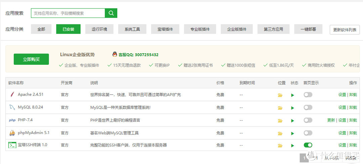
Task: Select the 宝塔插件 category tab
Action: pos(165,29)
